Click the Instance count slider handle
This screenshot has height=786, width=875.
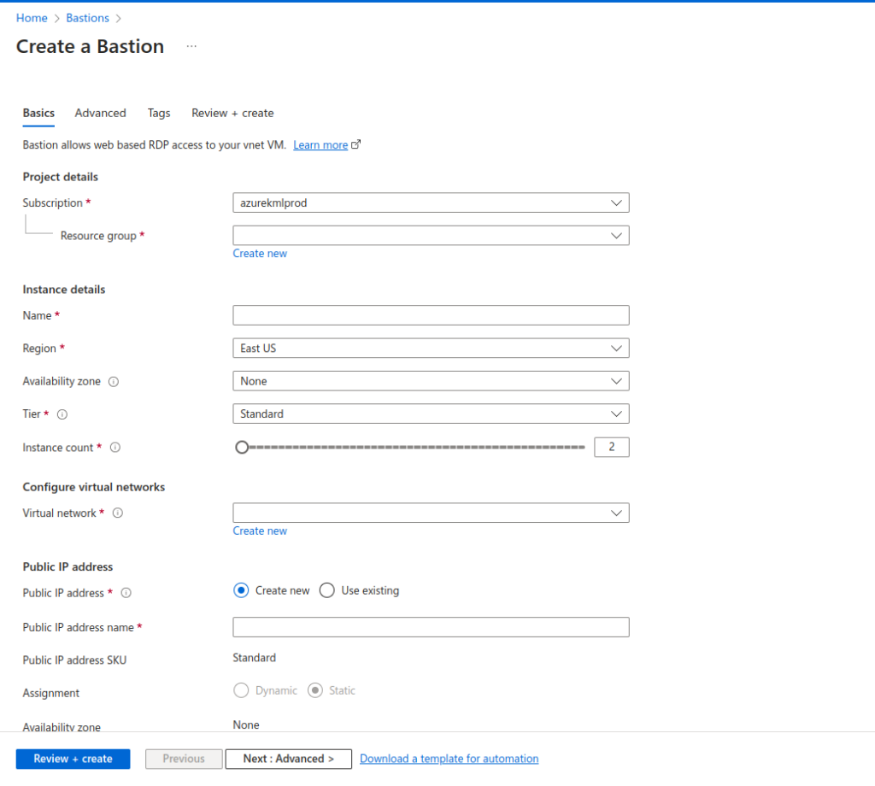tap(242, 447)
